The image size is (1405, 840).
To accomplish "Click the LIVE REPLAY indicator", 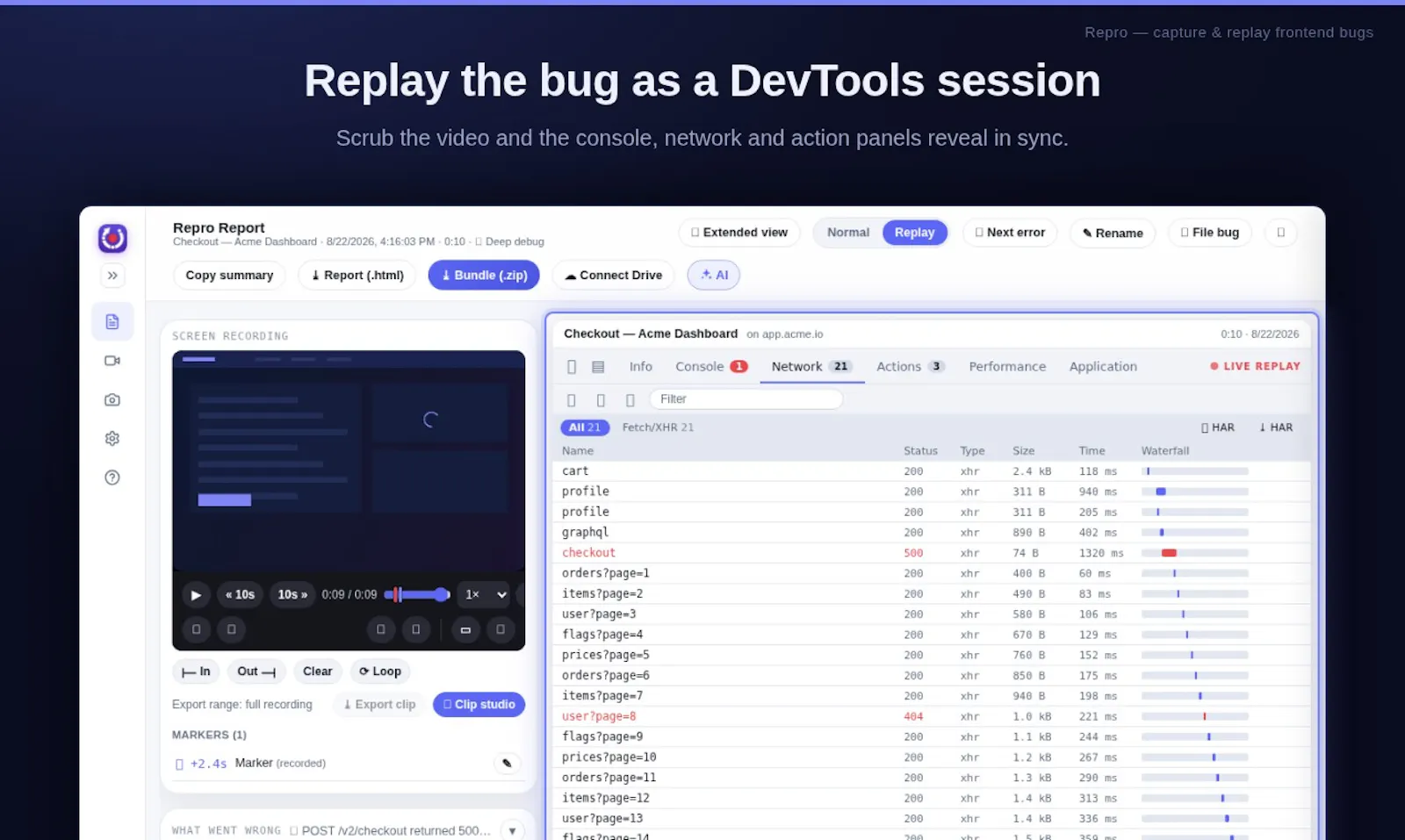I will point(1255,366).
